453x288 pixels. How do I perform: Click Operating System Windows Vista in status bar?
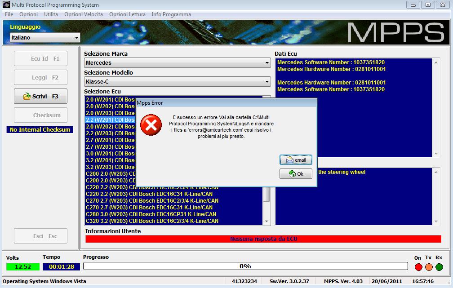click(x=44, y=281)
